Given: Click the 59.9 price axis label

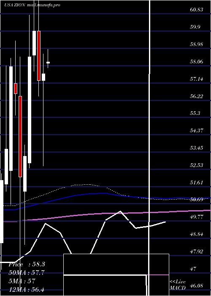Looking at the screenshot, I should click(195, 27).
